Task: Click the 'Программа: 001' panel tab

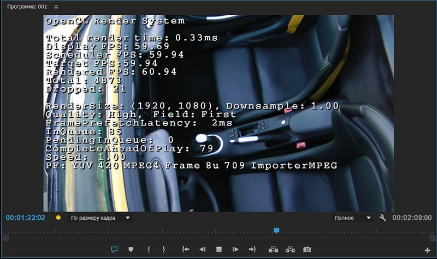Action: click(27, 7)
